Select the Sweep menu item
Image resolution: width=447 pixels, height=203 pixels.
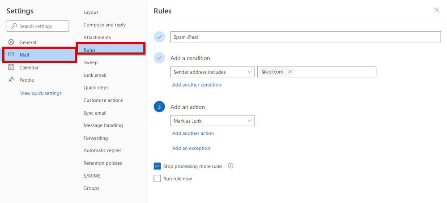90,63
